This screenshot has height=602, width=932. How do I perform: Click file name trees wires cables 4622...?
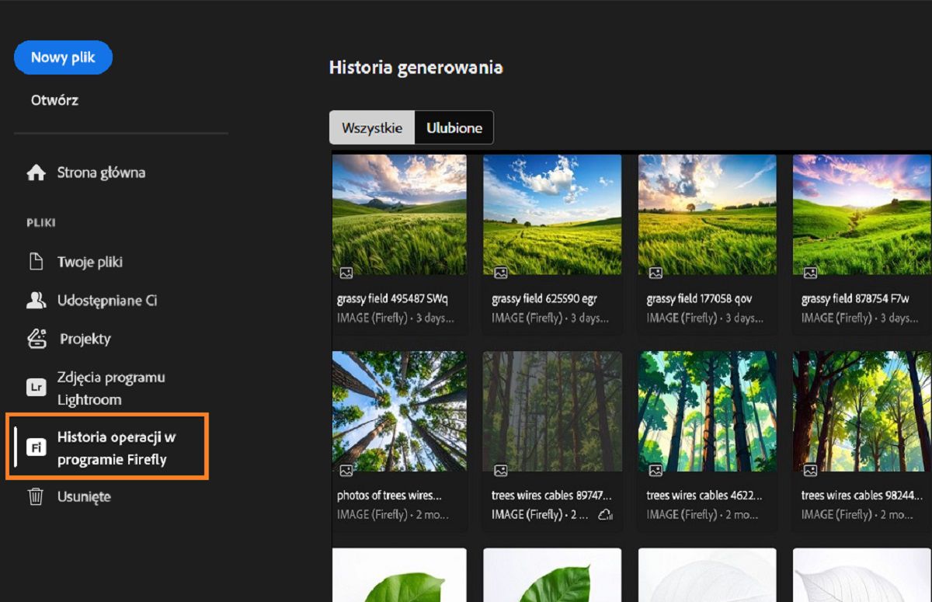706,496
